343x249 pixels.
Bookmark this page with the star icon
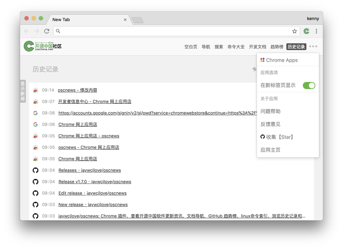pos(295,31)
